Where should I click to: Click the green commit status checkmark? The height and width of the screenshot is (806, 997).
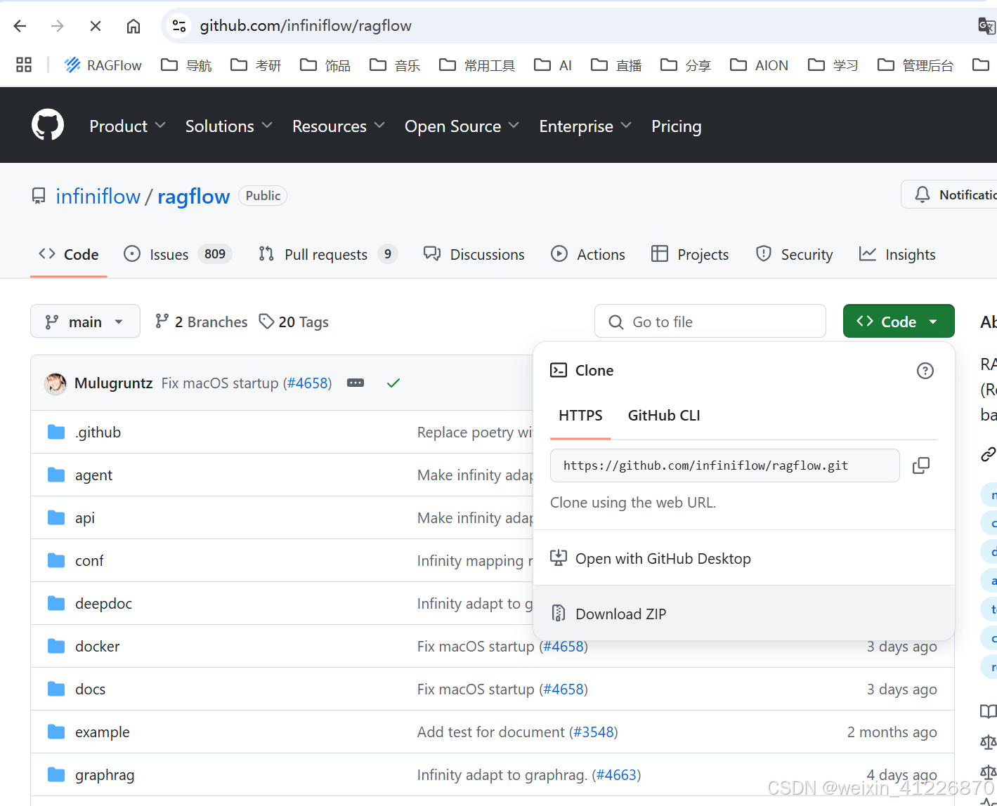pyautogui.click(x=393, y=383)
